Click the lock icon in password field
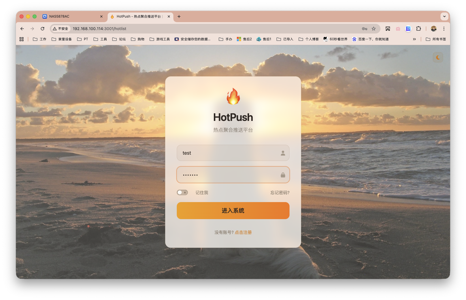The width and height of the screenshot is (466, 300). [x=283, y=175]
